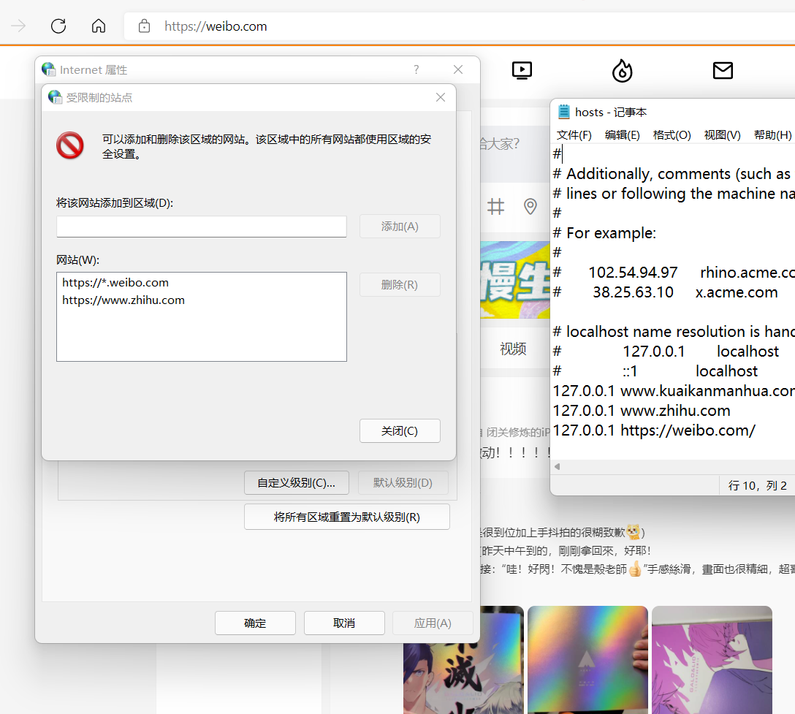795x714 pixels.
Task: Reload the weibo.com page
Action: coord(58,26)
